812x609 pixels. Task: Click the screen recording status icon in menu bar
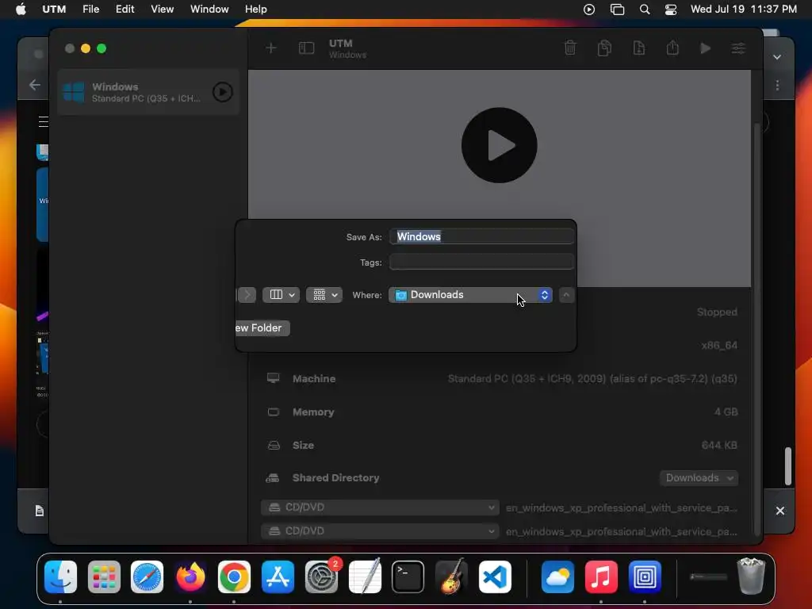(589, 10)
